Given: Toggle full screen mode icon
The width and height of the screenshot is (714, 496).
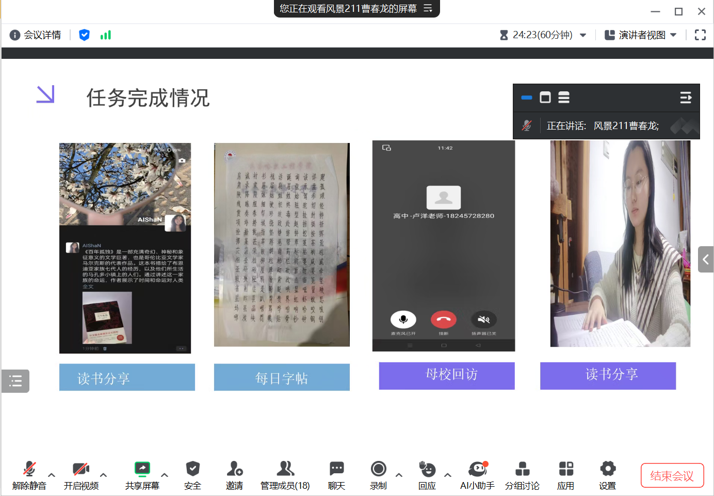Looking at the screenshot, I should tap(700, 35).
